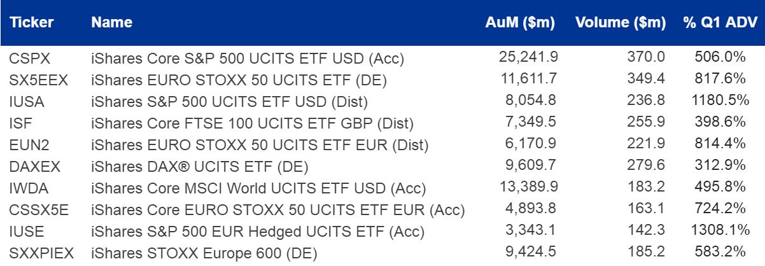Image resolution: width=765 pixels, height=266 pixels.
Task: Click the Volume ($m) column header
Action: (x=620, y=23)
